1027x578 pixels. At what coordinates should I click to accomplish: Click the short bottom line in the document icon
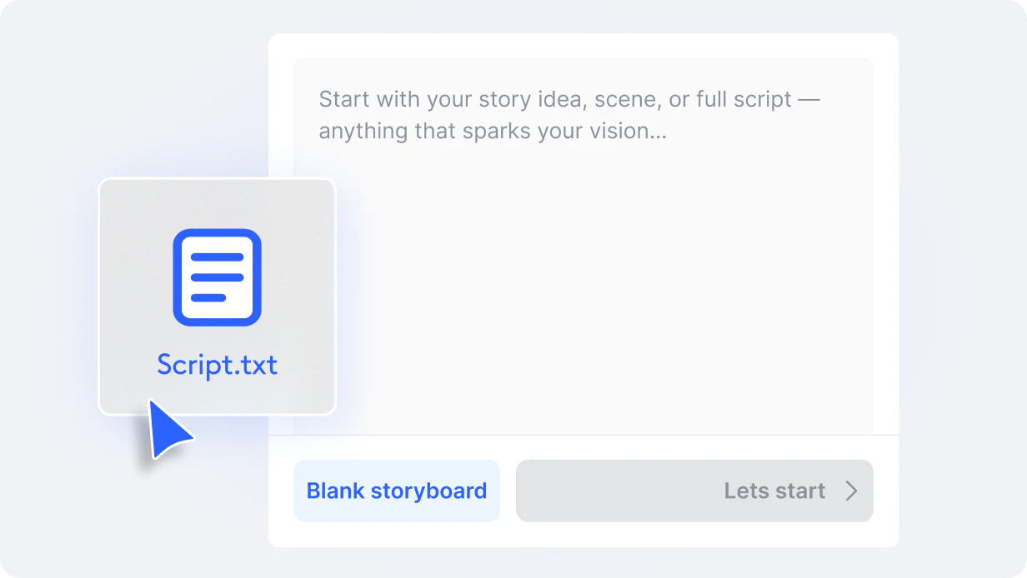click(x=208, y=297)
